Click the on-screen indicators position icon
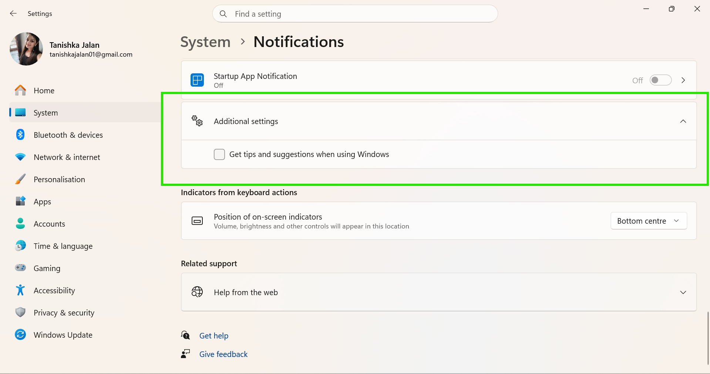The image size is (710, 374). 197,221
